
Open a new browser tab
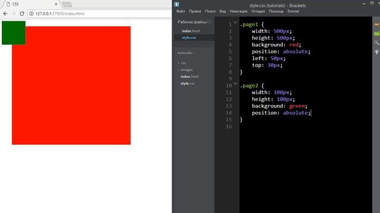(x=67, y=4)
